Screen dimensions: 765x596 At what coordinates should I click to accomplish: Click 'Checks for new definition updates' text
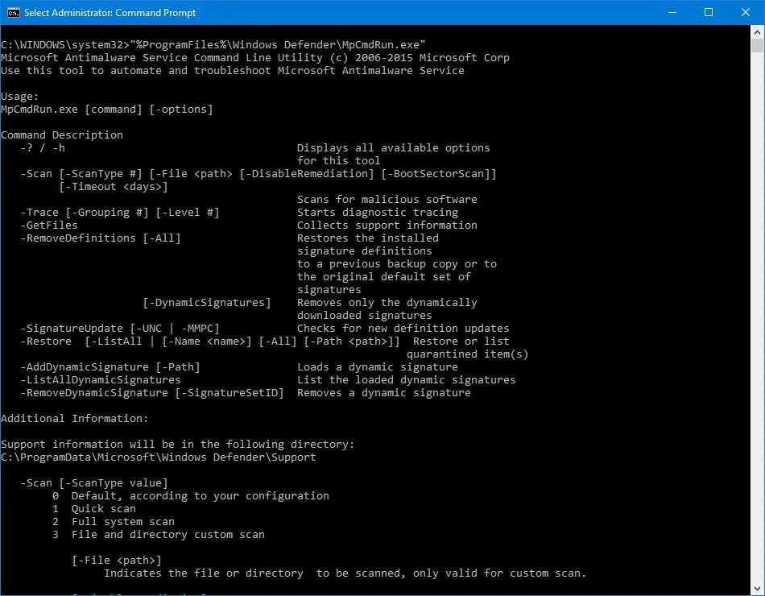point(403,329)
